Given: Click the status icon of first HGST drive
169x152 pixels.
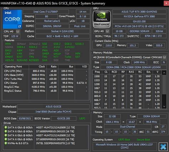Looking at the screenshot, I should (6, 127).
